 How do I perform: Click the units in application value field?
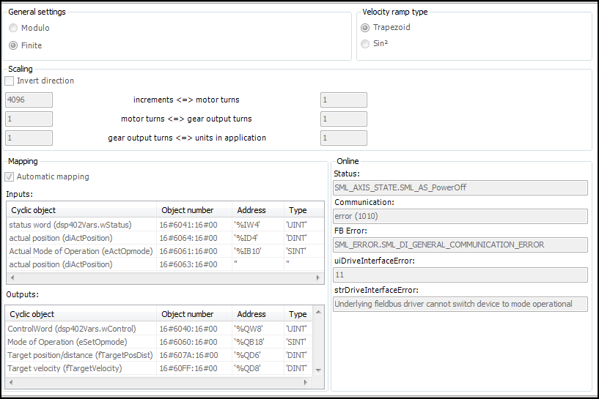click(x=344, y=138)
